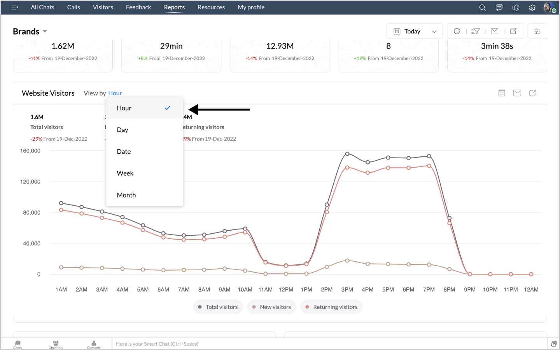This screenshot has width=560, height=350.
Task: Select Day in the View by menu
Action: [x=145, y=130]
